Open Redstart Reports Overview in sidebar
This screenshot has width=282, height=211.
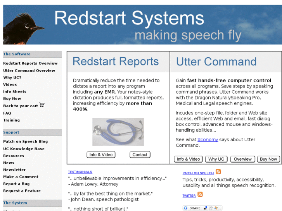[x=30, y=63]
